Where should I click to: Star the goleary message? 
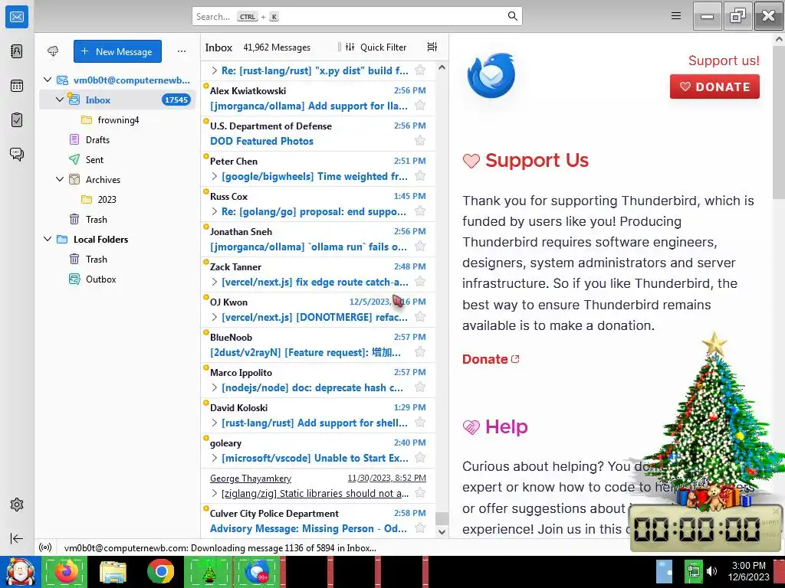coord(420,458)
